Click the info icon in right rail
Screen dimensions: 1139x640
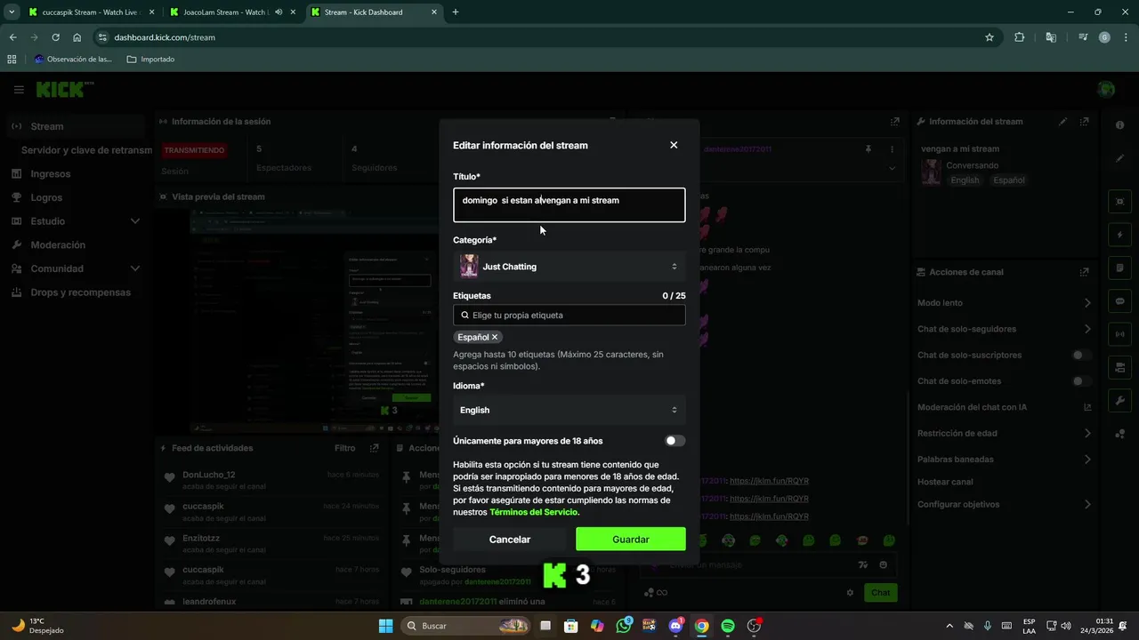[x=1120, y=124]
